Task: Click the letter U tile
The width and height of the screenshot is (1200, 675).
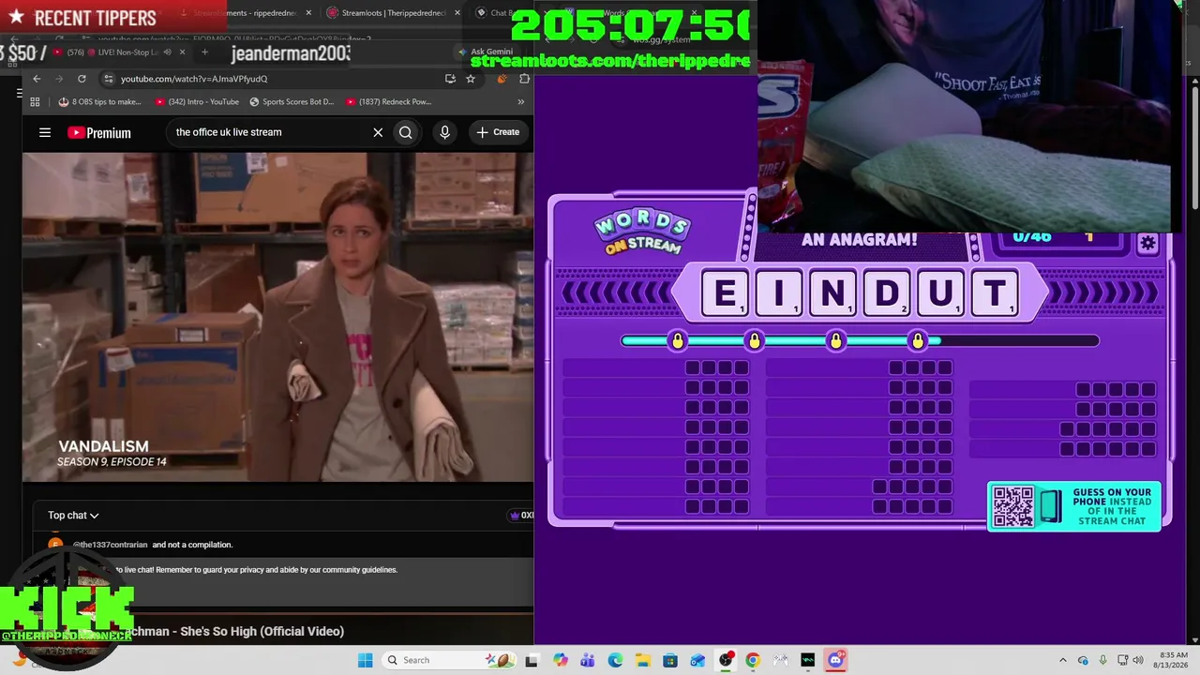Action: pyautogui.click(x=940, y=293)
